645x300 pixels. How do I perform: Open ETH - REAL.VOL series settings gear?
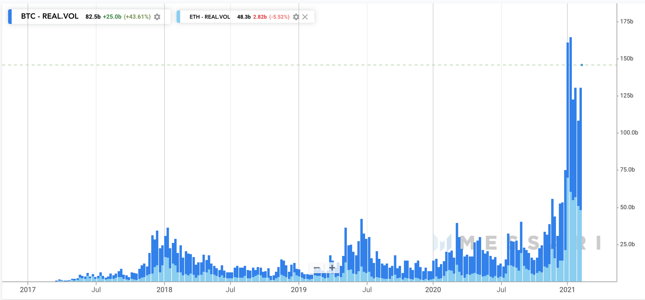296,17
